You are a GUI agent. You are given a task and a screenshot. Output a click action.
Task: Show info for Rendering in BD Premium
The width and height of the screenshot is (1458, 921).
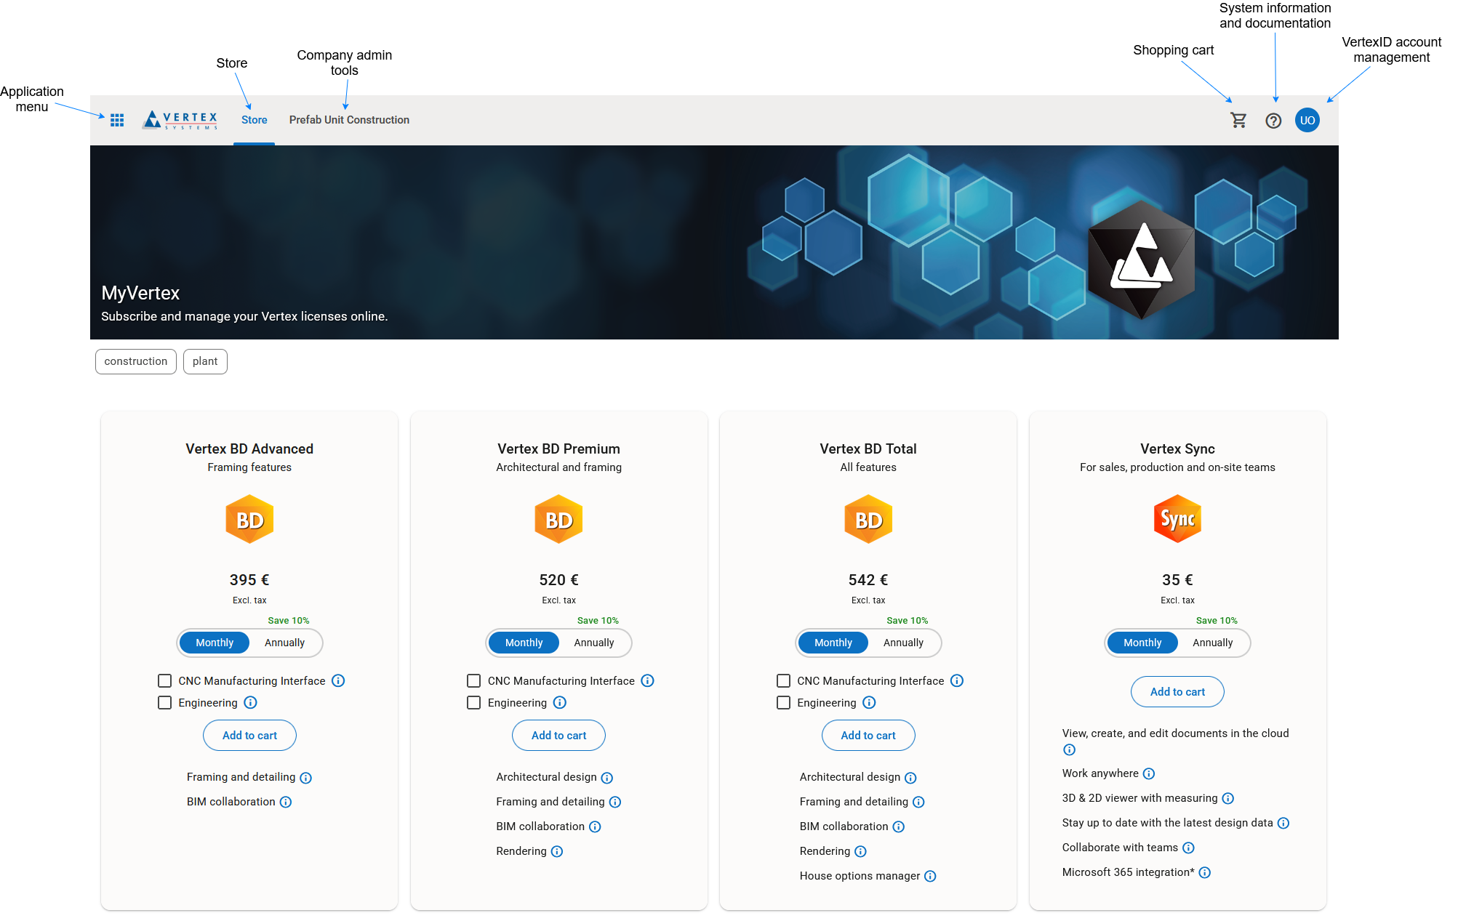point(557,852)
